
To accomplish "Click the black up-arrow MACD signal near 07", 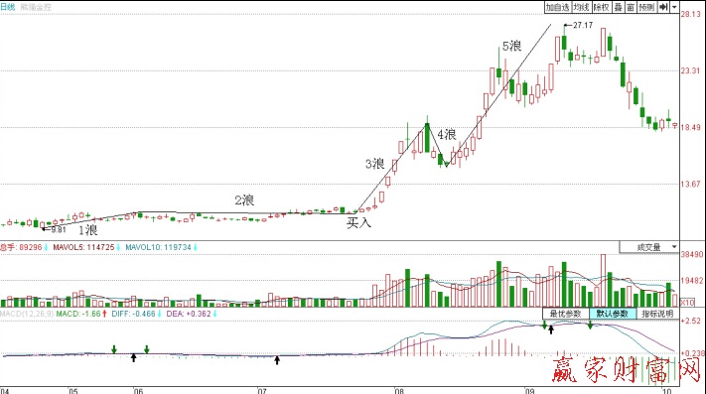I will (277, 359).
